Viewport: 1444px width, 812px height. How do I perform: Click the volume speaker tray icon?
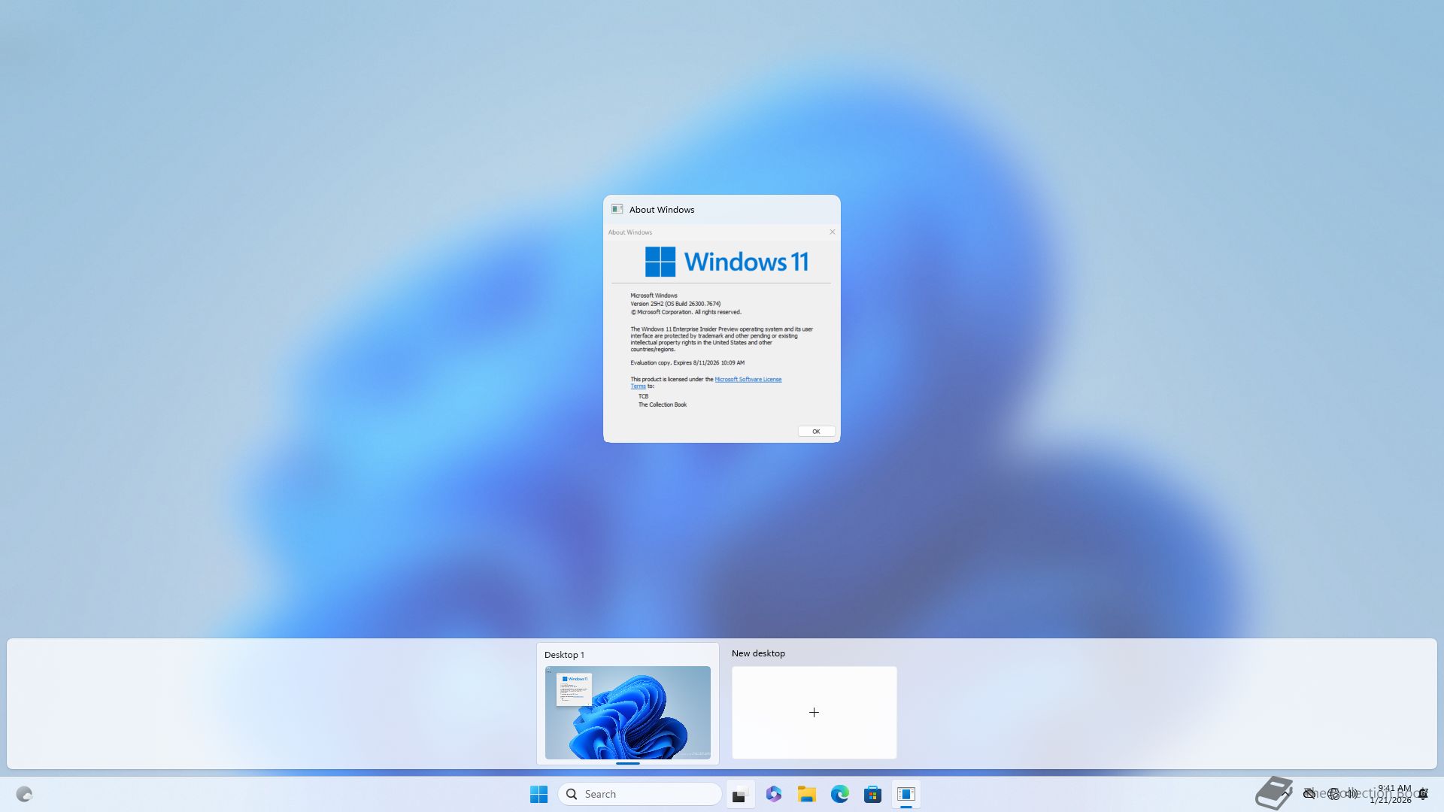pyautogui.click(x=1351, y=794)
